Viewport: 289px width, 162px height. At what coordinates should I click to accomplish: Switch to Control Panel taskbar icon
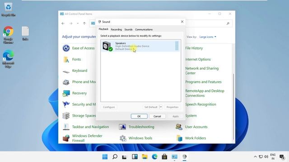[174, 157]
